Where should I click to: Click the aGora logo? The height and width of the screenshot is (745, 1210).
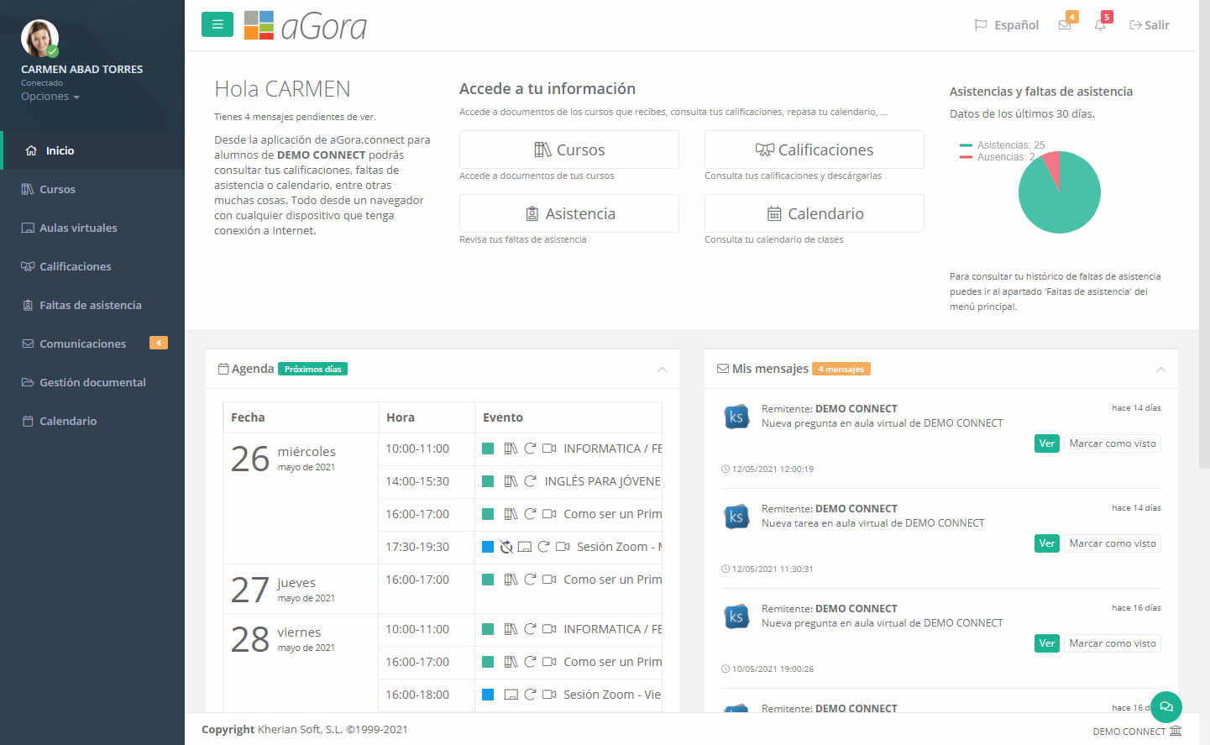click(306, 26)
